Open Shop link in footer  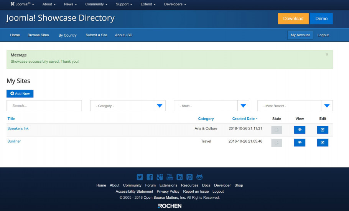(x=239, y=185)
